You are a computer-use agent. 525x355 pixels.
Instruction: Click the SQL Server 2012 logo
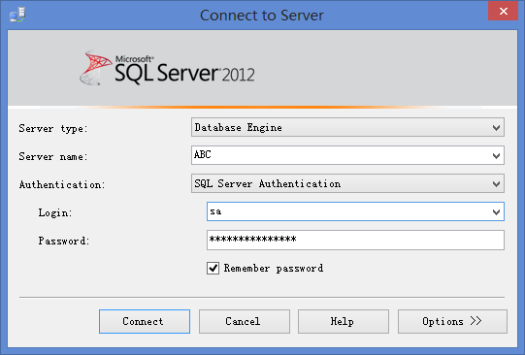click(x=167, y=68)
